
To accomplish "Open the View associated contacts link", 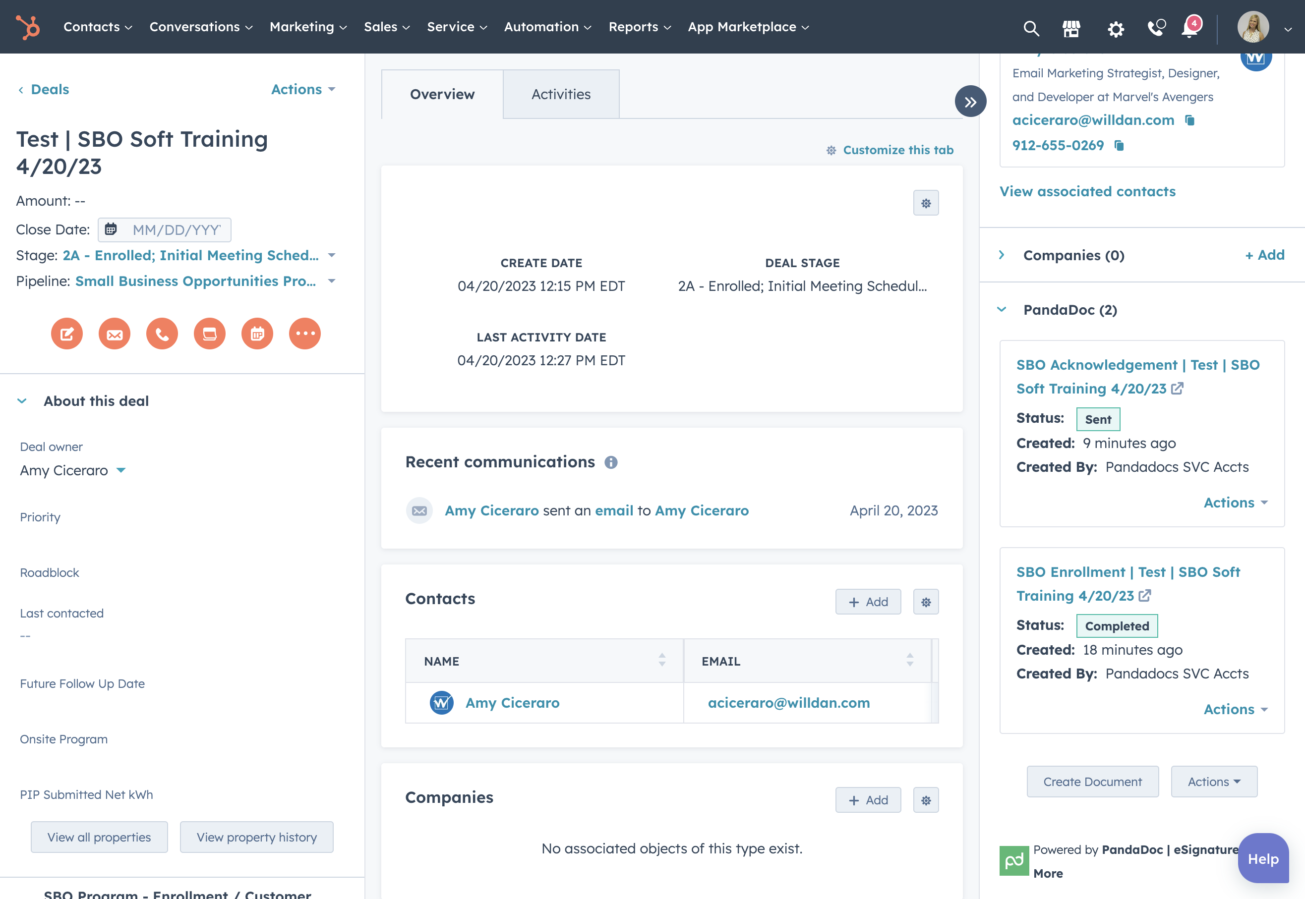I will (1087, 191).
